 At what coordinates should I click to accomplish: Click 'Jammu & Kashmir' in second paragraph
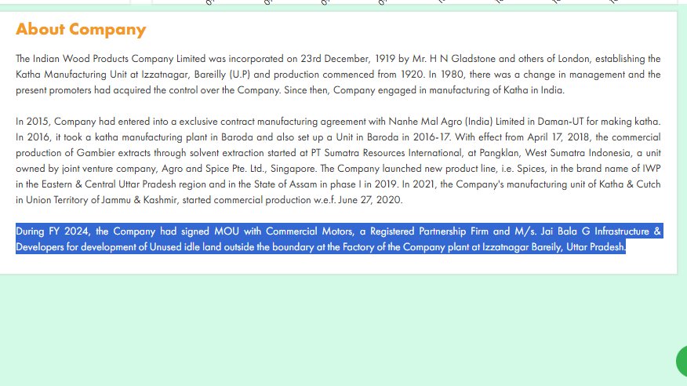(x=140, y=200)
